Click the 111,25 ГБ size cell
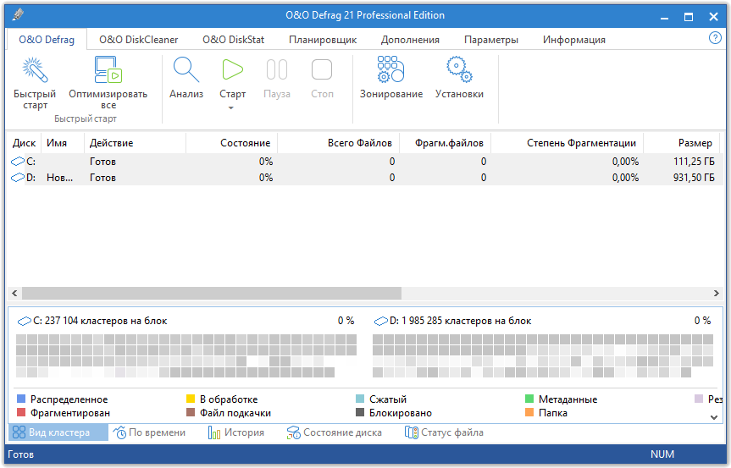Image resolution: width=731 pixels, height=468 pixels. click(694, 162)
